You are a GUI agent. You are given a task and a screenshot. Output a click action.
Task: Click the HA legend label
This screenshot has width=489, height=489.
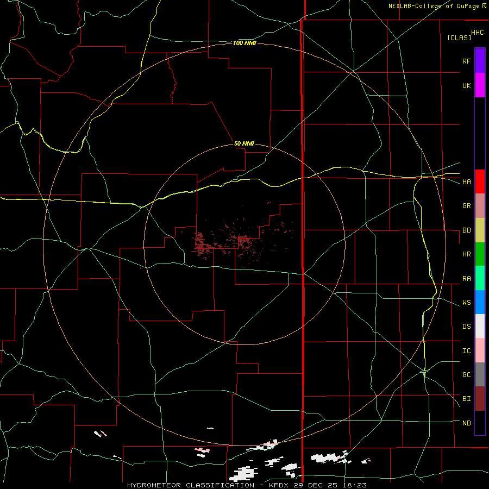[466, 182]
